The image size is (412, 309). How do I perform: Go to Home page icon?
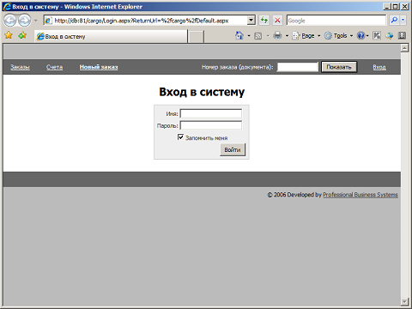[x=239, y=35]
